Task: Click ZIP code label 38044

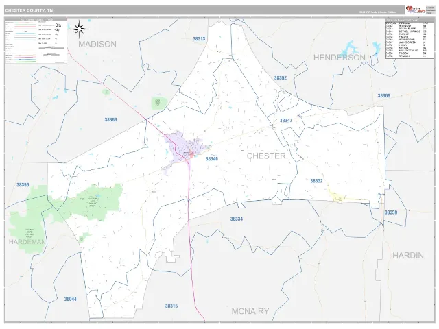Action: [70, 299]
